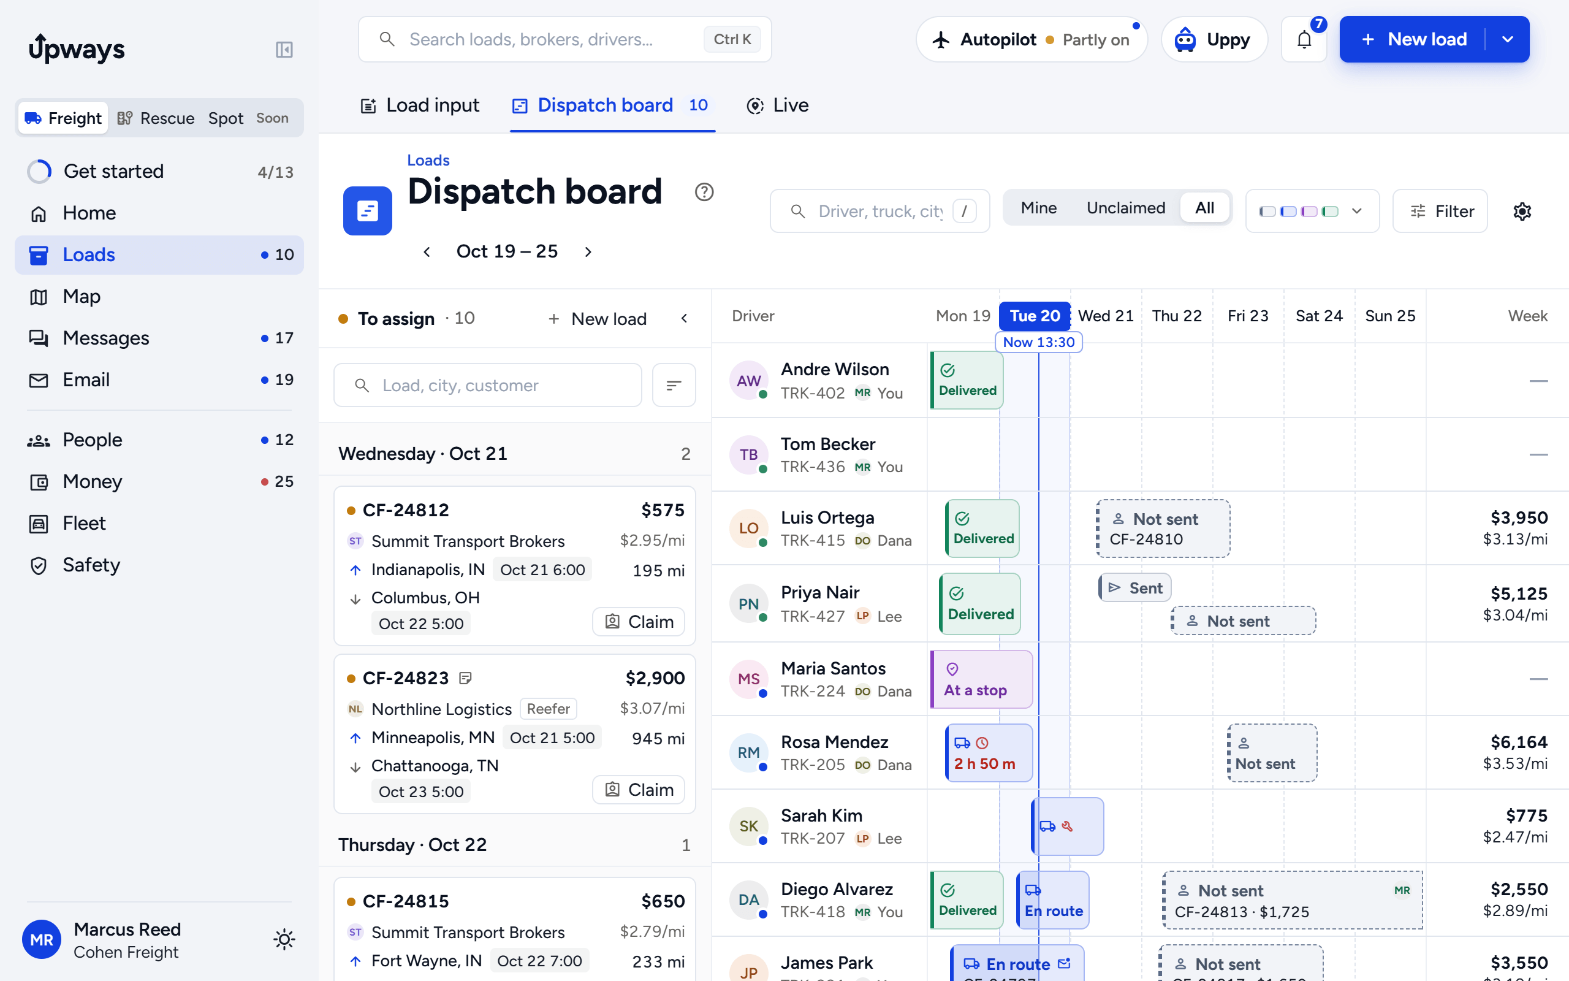Click the Now 13:30 time marker

(x=1039, y=342)
